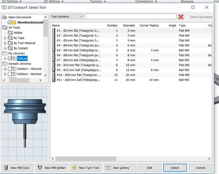Toggle the FabLab library checkbox
Screen dimensions: 219x174
click(10, 58)
